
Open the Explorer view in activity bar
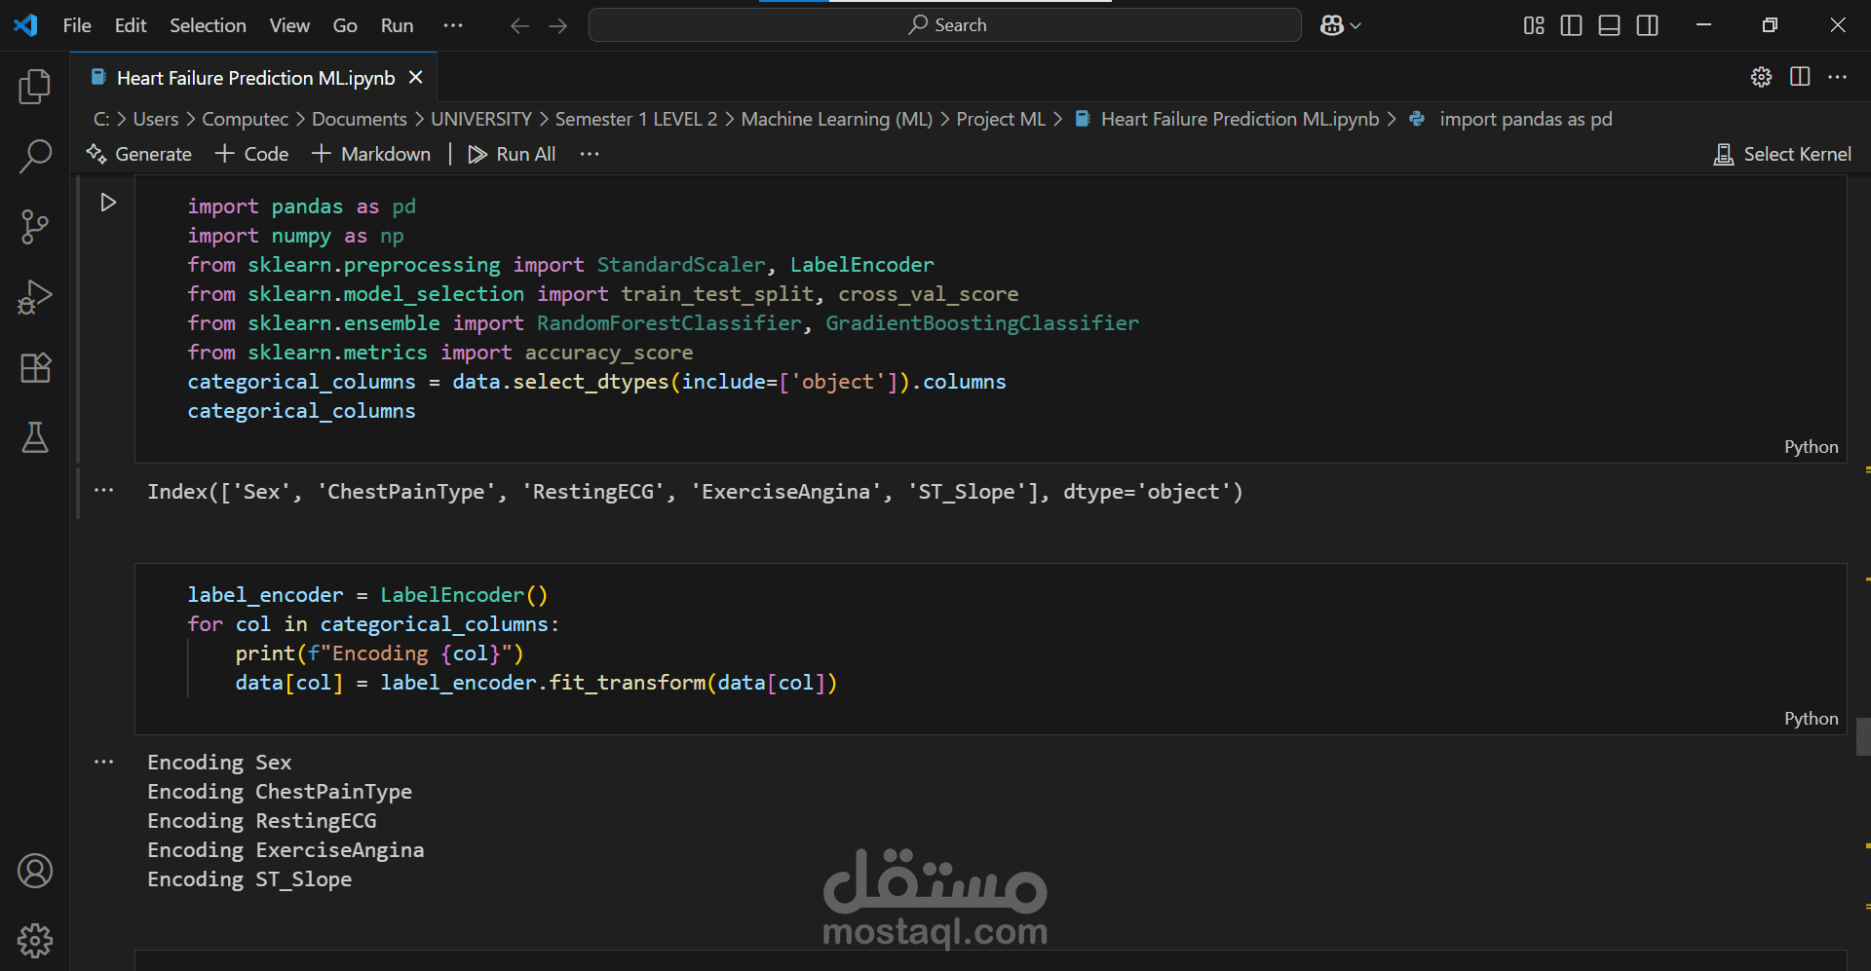pyautogui.click(x=35, y=87)
